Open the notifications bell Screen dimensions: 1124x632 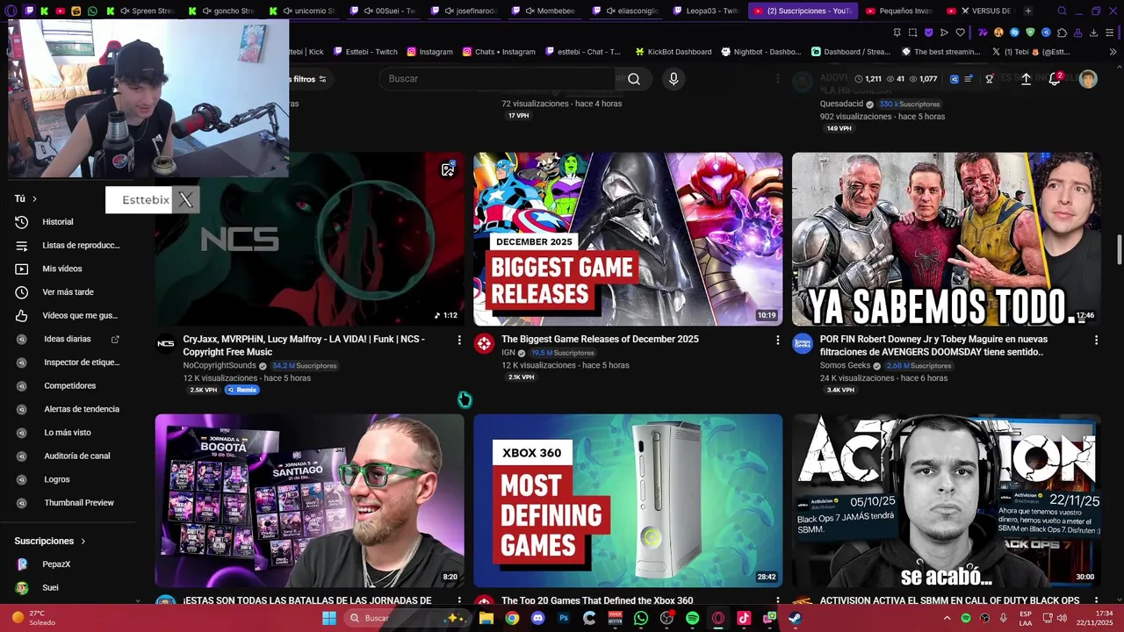click(x=1055, y=79)
